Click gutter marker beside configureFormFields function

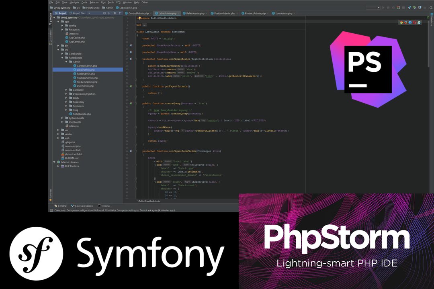coord(131,151)
